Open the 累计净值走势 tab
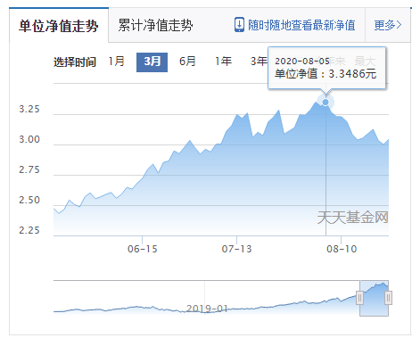 [x=155, y=25]
